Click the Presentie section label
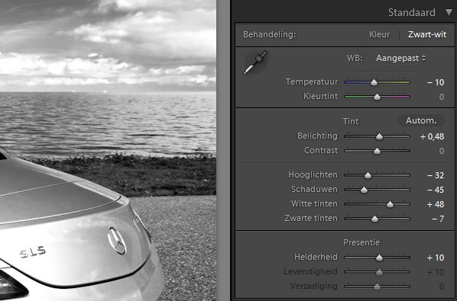457x301 pixels. pos(361,242)
